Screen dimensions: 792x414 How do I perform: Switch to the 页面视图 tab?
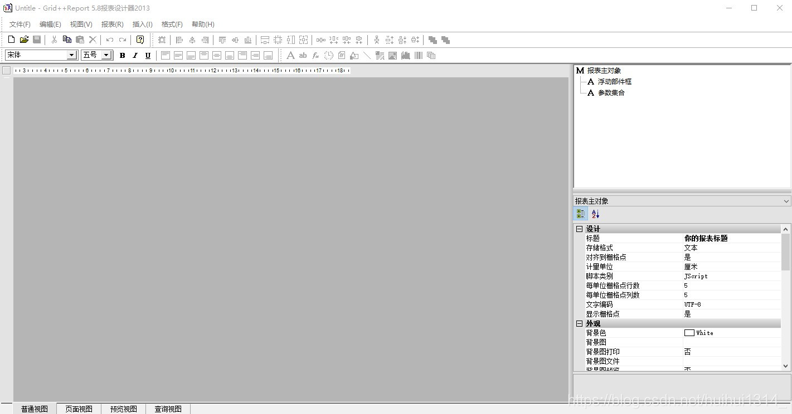pos(79,409)
